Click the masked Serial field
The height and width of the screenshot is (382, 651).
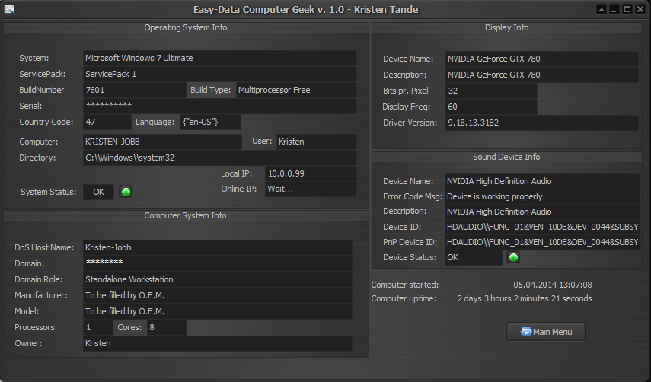[x=219, y=106]
